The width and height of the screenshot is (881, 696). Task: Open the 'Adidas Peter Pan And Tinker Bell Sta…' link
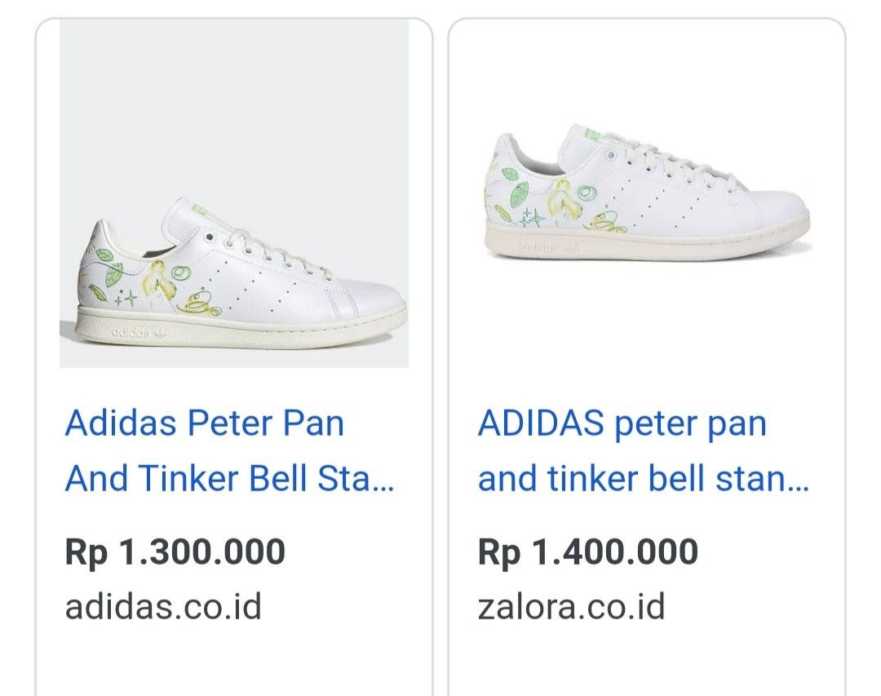[229, 451]
